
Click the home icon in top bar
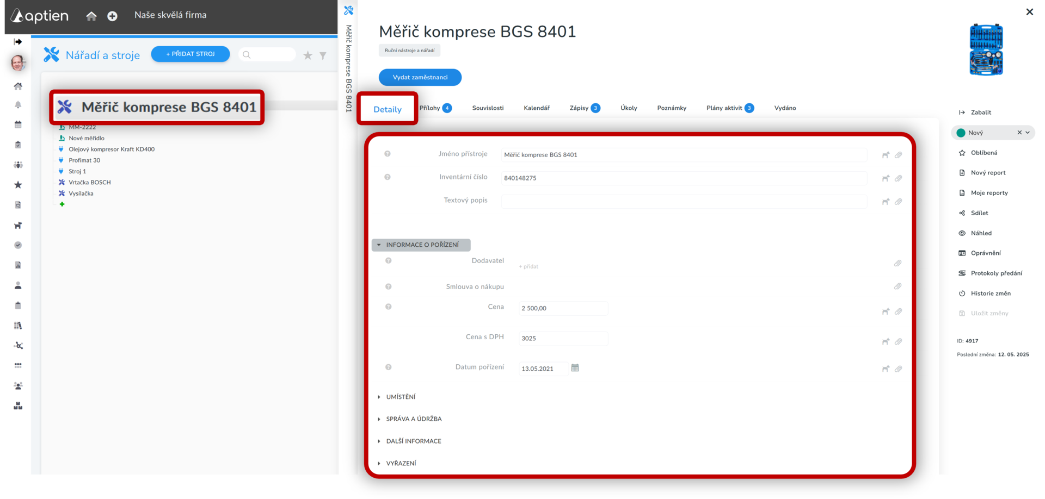(91, 16)
